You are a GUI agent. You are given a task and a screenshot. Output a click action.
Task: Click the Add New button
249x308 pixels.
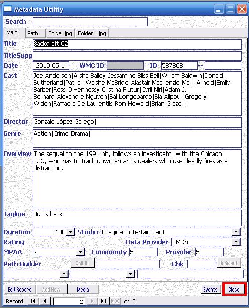[x=51, y=290]
